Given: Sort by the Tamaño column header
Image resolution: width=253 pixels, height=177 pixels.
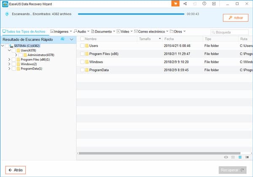Looking at the screenshot, I should (x=150, y=39).
